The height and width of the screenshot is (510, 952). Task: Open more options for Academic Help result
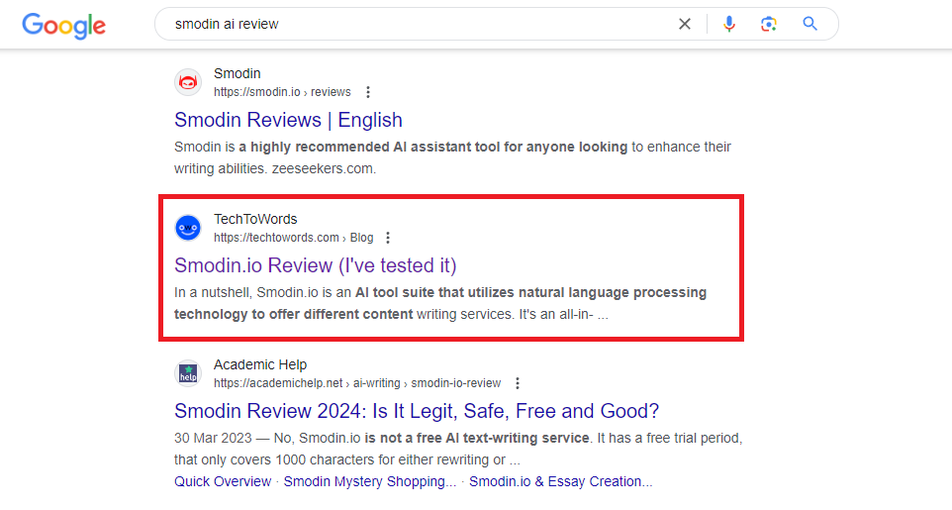pyautogui.click(x=518, y=383)
